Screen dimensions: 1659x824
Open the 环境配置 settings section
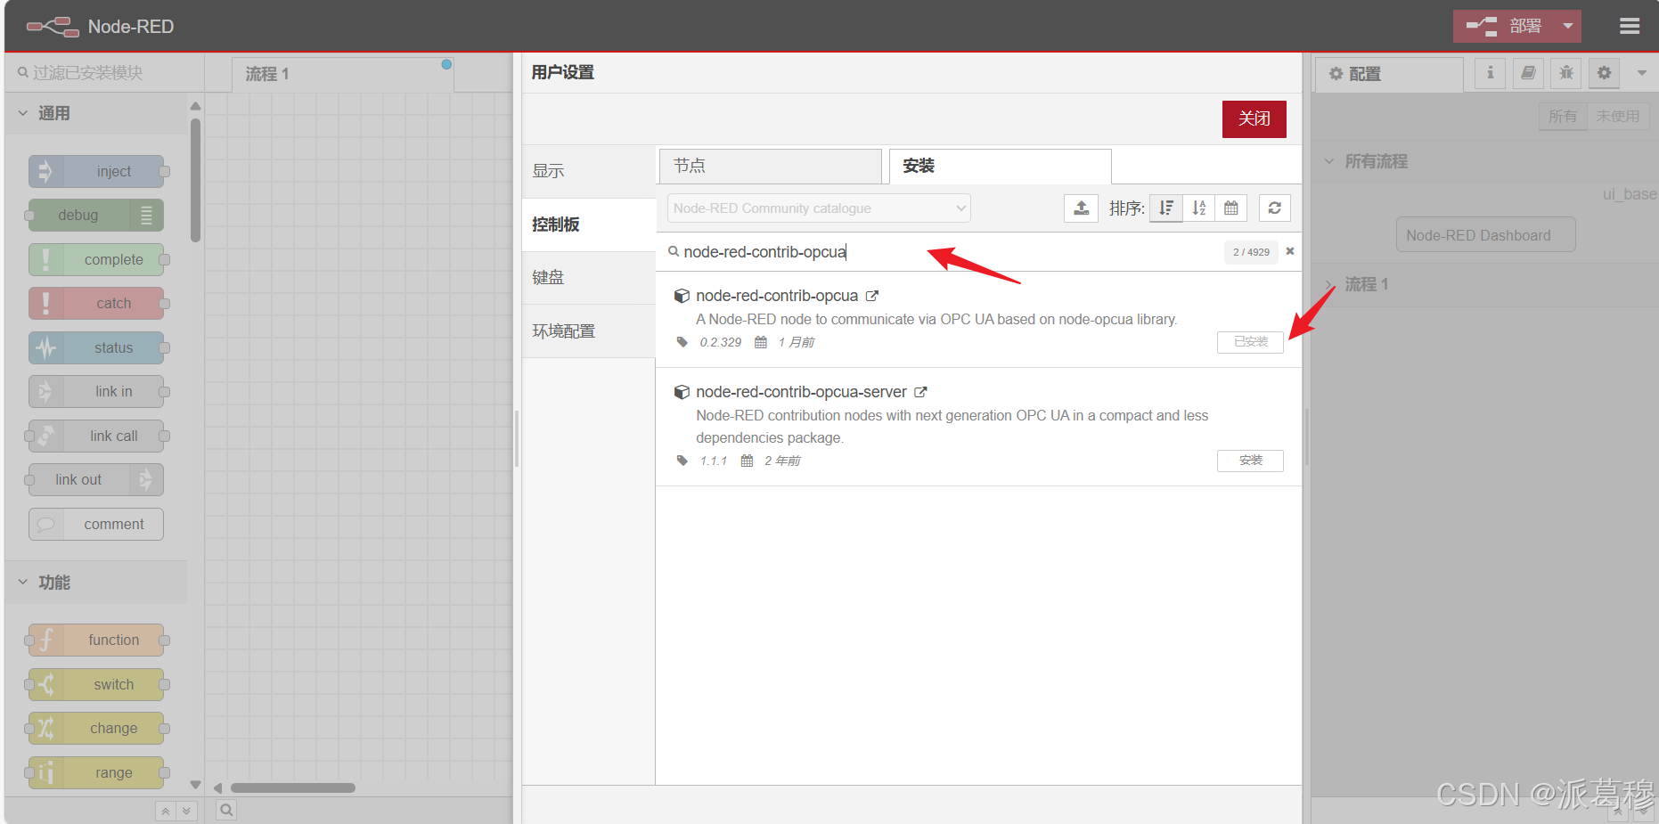coord(589,331)
